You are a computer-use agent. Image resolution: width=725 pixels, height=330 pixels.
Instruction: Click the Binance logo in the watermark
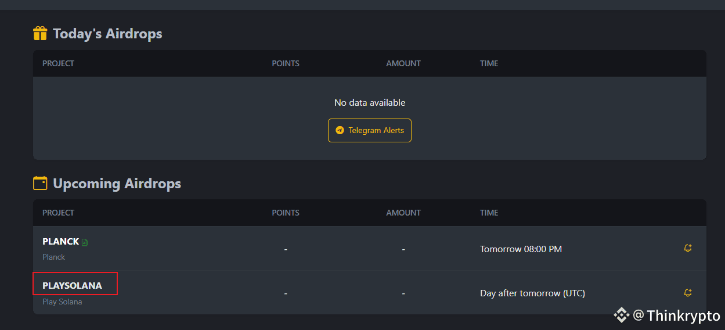coord(622,315)
